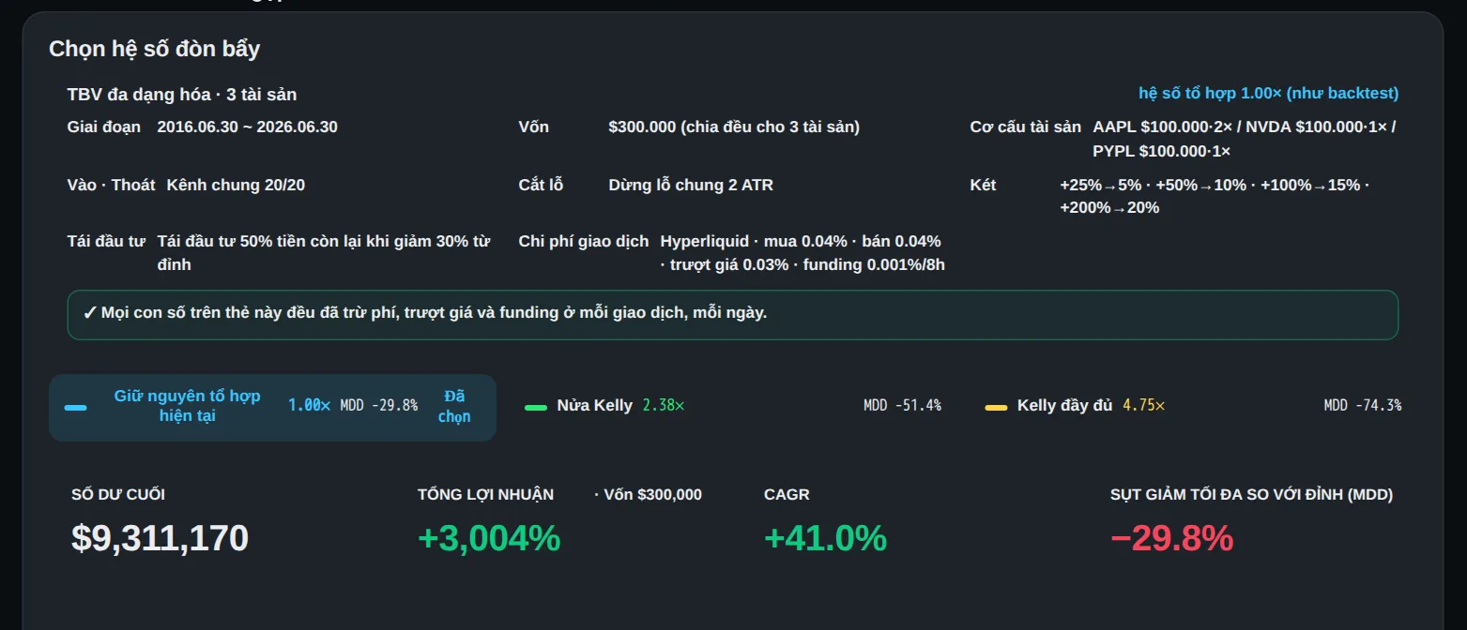The image size is (1467, 630).
Task: Click the 'Cơ cấu tài sản' field label
Action: click(1026, 127)
